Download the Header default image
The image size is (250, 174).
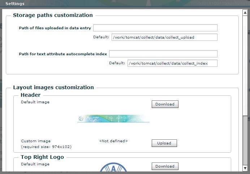pyautogui.click(x=165, y=104)
